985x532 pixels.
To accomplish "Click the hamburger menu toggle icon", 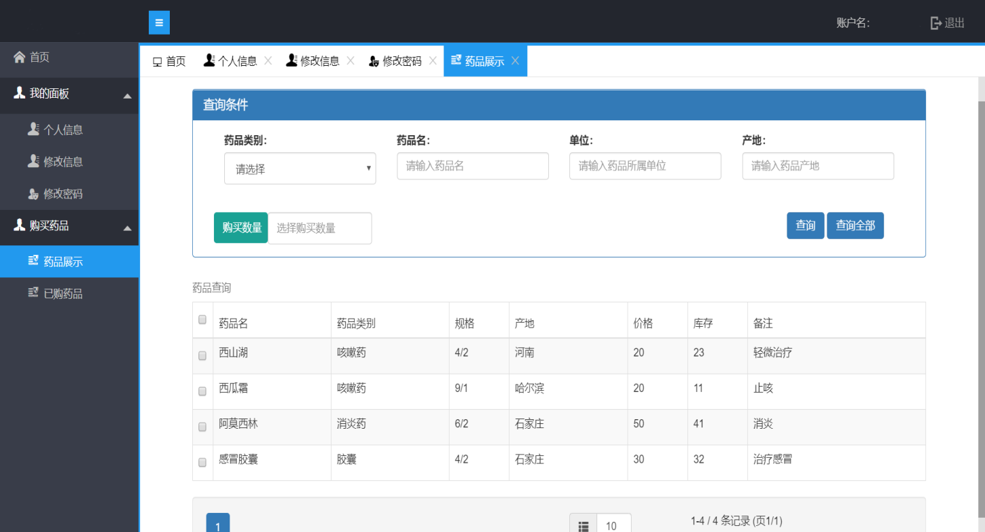I will (159, 22).
